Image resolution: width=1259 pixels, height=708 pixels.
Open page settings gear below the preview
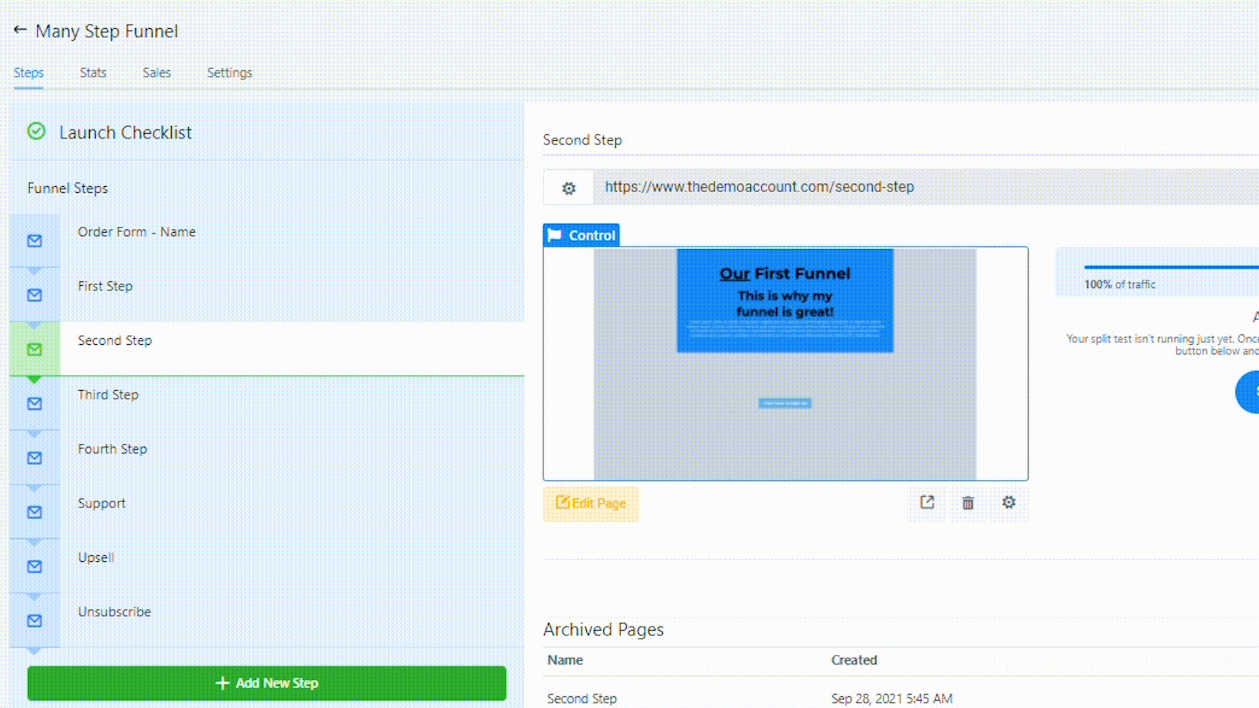[x=1009, y=503]
